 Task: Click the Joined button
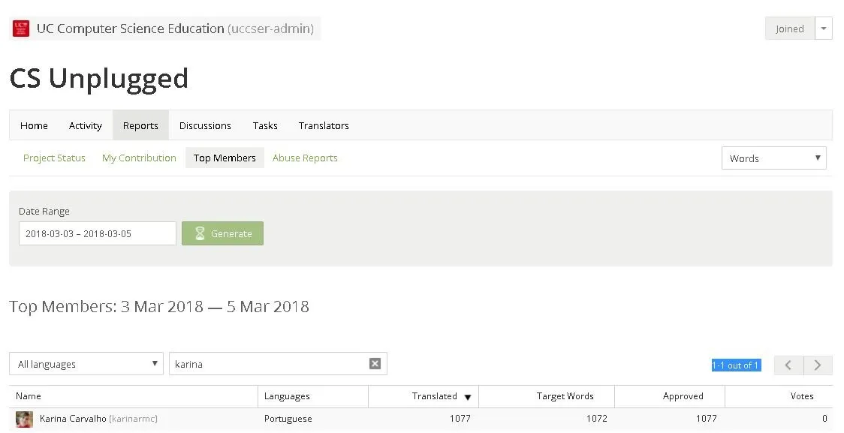coord(790,29)
